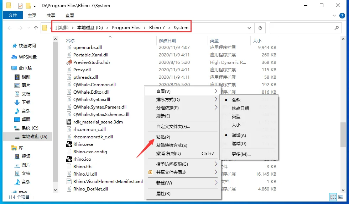Image resolution: width=349 pixels, height=204 pixels.
Task: Choose 递增(A) ascending order
Action: [x=239, y=135]
